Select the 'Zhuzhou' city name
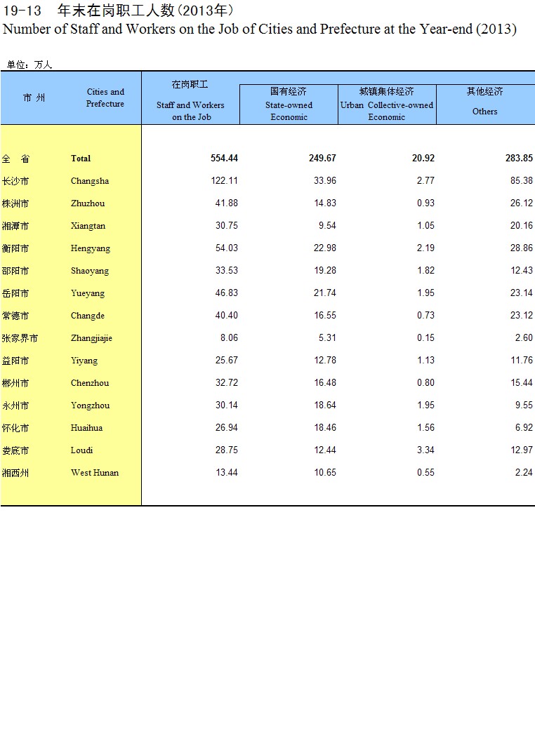 (x=88, y=203)
